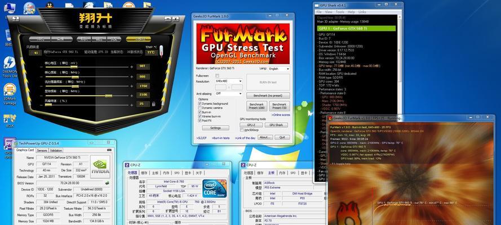This screenshot has width=501, height=225.
Task: Click the Settings button in FurMark
Action: pos(215,128)
